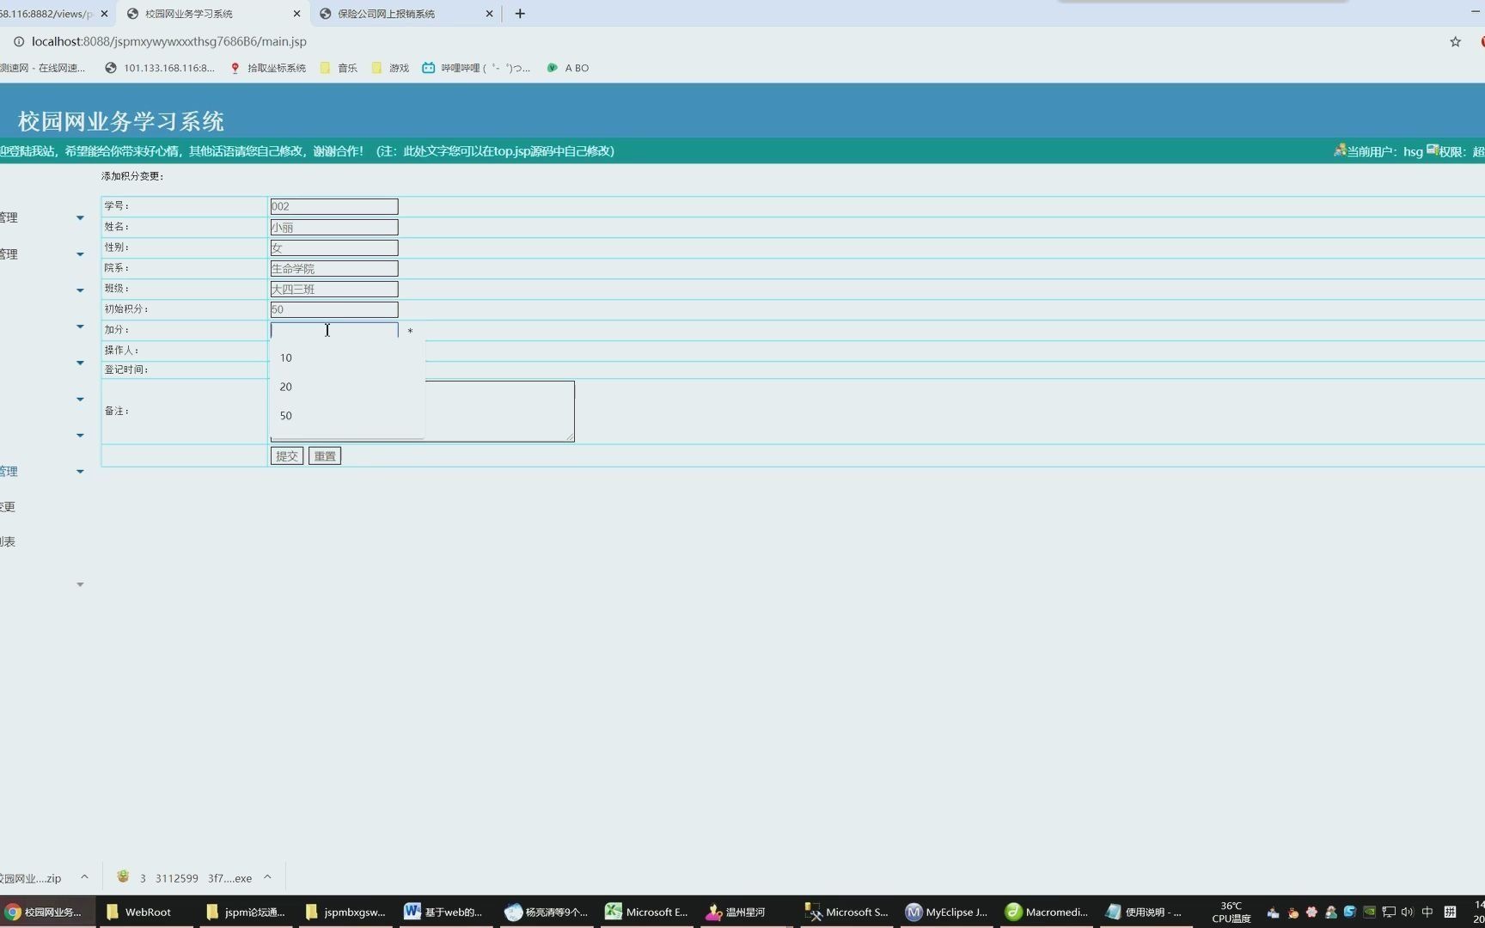1485x928 pixels.
Task: Open the sidebar item ending in 变更
Action: click(x=8, y=507)
